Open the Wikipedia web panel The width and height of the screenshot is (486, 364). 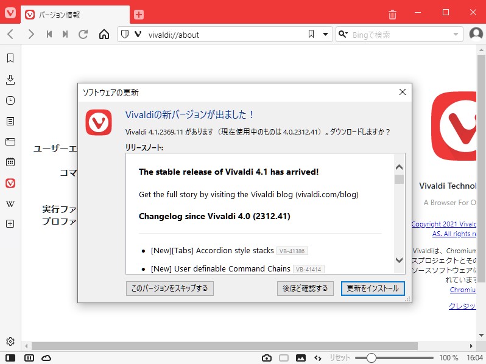[10, 204]
